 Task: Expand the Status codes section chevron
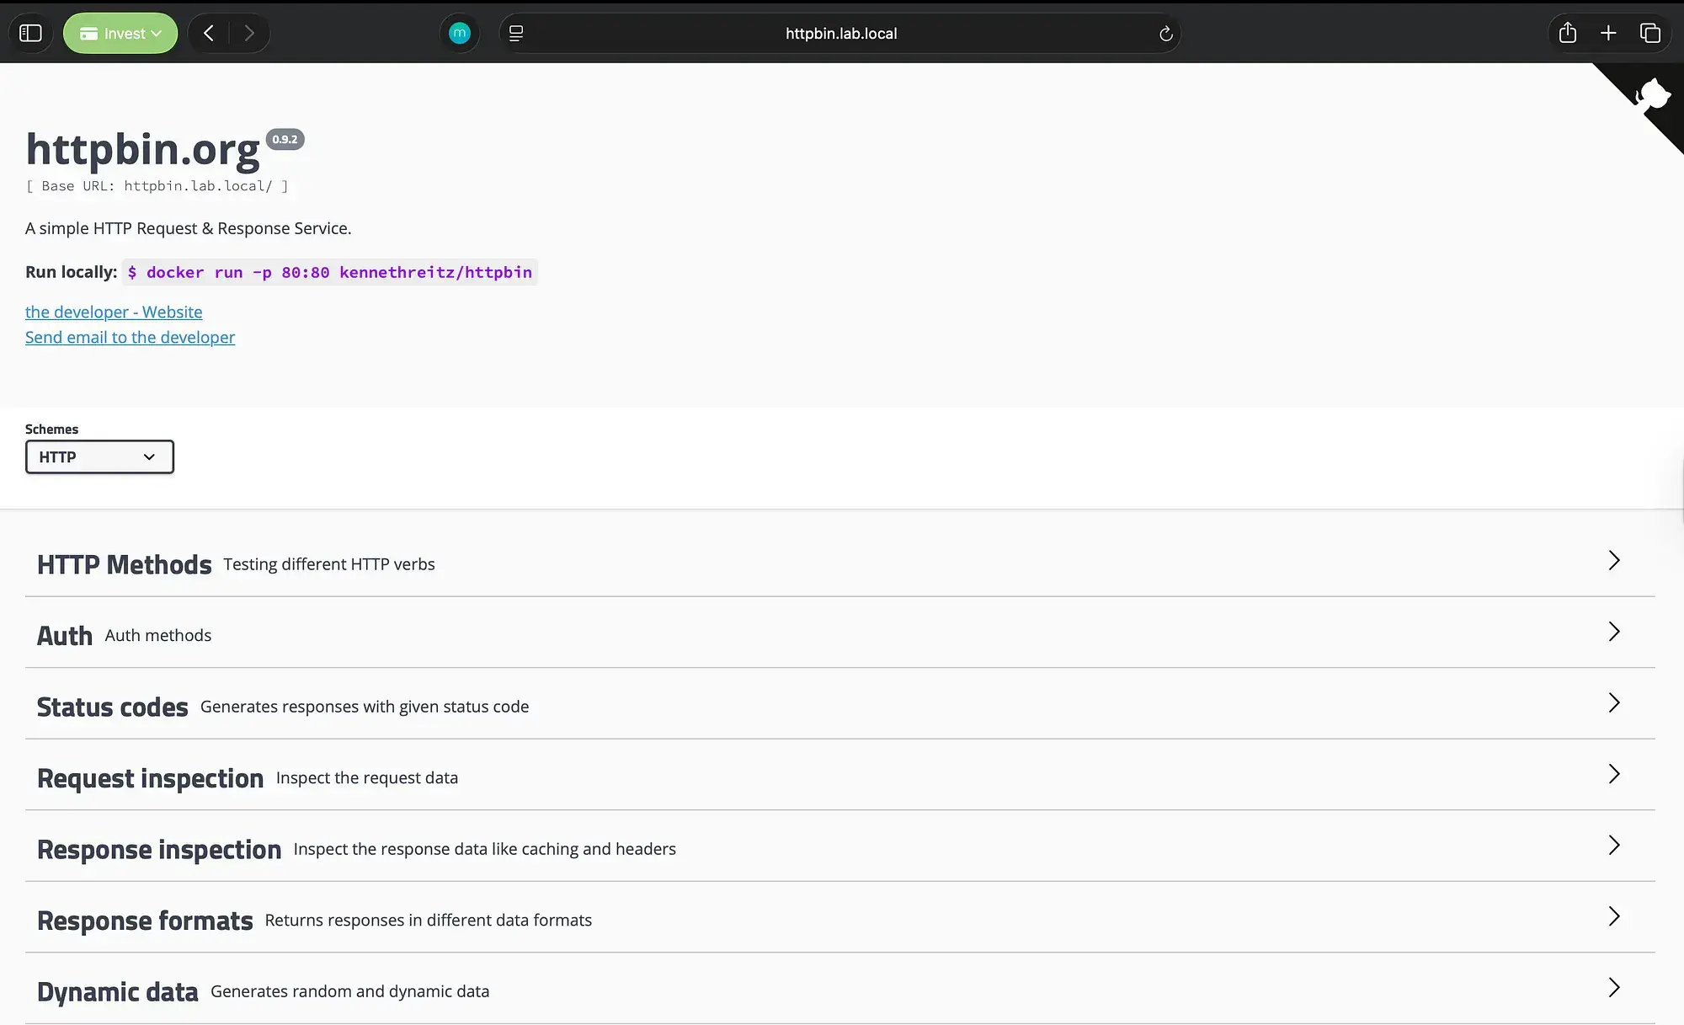click(1613, 703)
